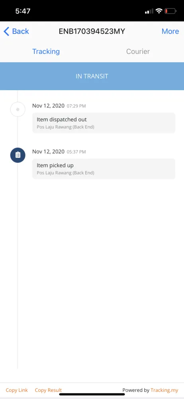Screen dimensions: 184x399
Task: Tap the dot marker for dispatched event
Action: [x=18, y=109]
